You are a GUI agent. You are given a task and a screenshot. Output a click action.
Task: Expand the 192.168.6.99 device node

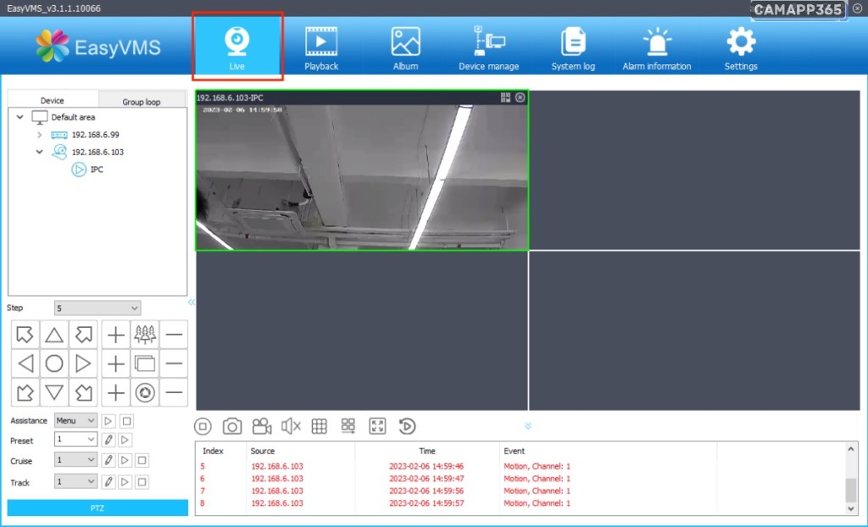(40, 135)
